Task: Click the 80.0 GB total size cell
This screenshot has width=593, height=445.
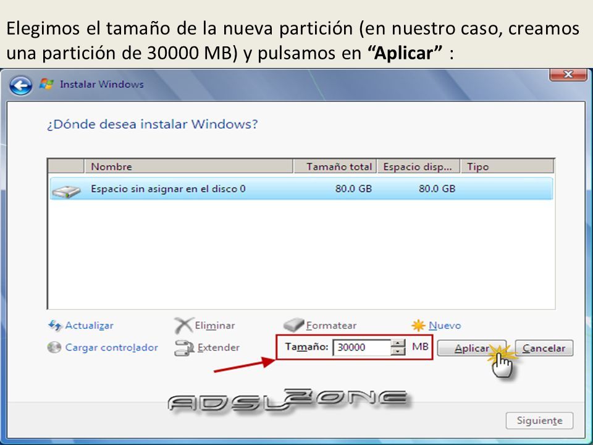Action: 353,189
